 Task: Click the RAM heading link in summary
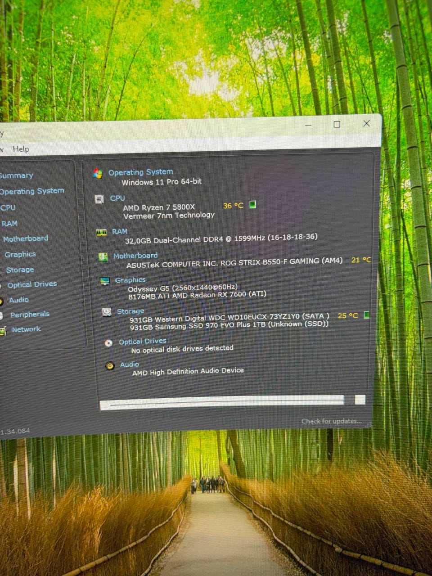(120, 231)
